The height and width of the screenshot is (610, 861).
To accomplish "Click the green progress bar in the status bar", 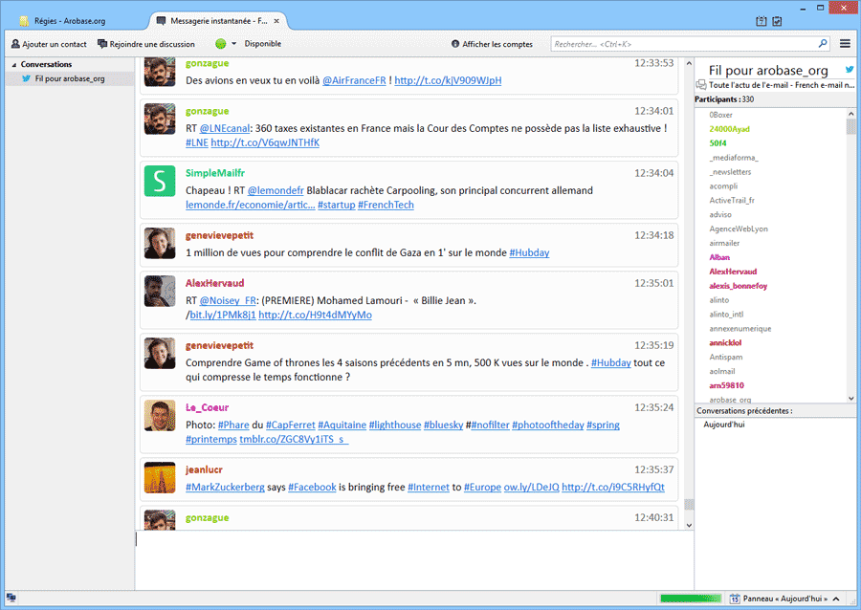I will pyautogui.click(x=691, y=599).
